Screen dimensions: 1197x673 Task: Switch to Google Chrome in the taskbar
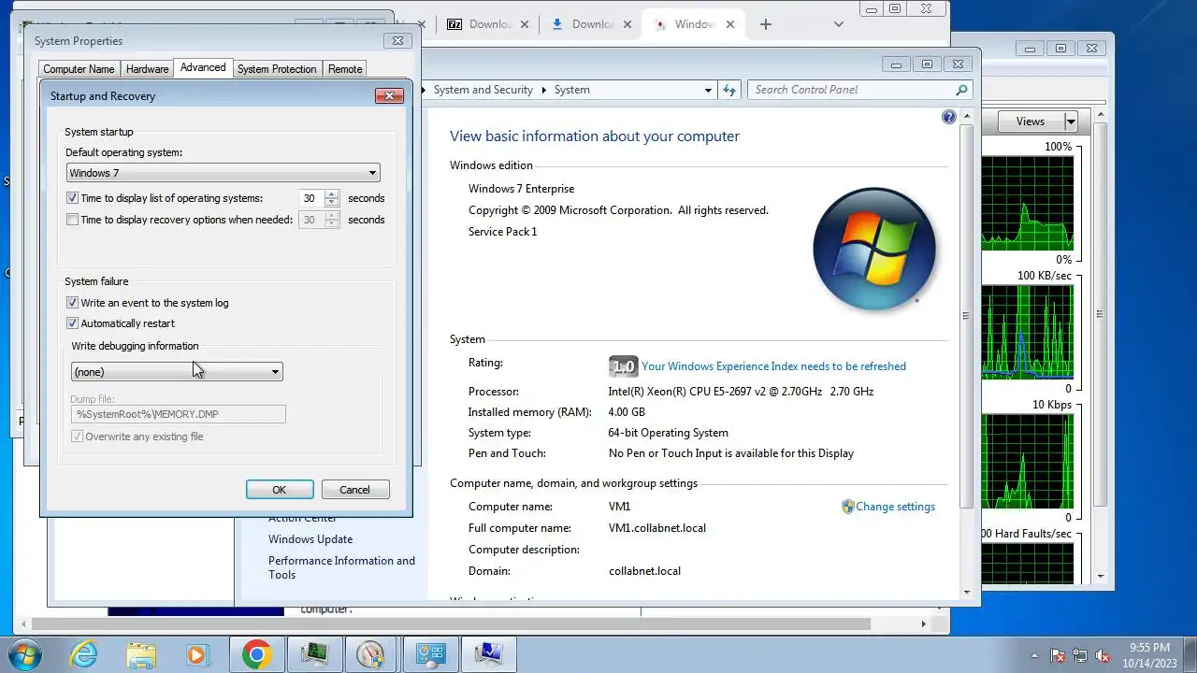256,654
